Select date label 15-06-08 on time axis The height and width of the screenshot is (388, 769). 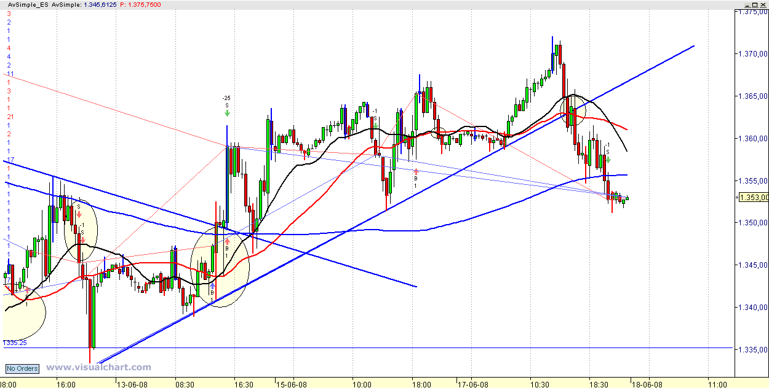[292, 384]
